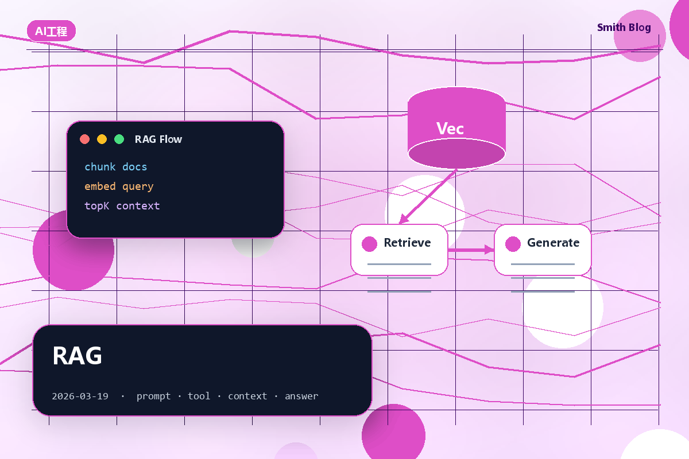Select the date 2026-03-19
This screenshot has height=459, width=689.
pos(80,396)
